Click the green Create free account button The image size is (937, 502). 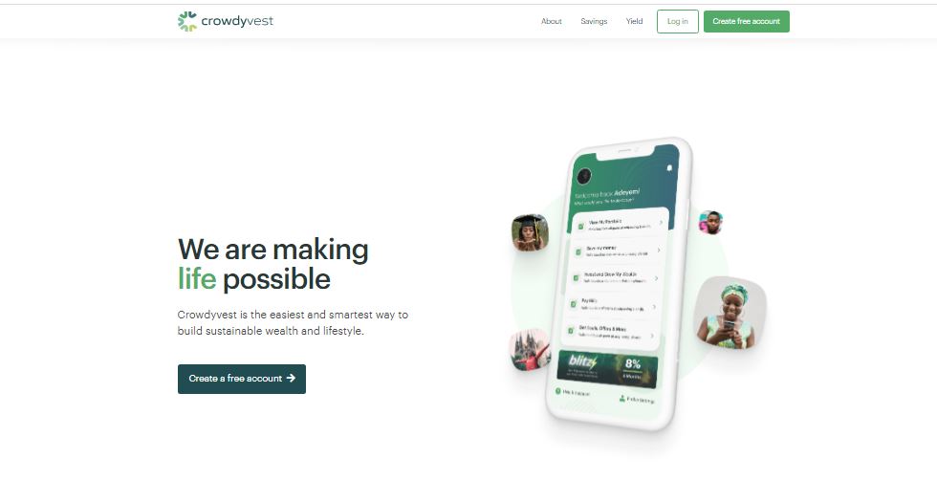[747, 21]
